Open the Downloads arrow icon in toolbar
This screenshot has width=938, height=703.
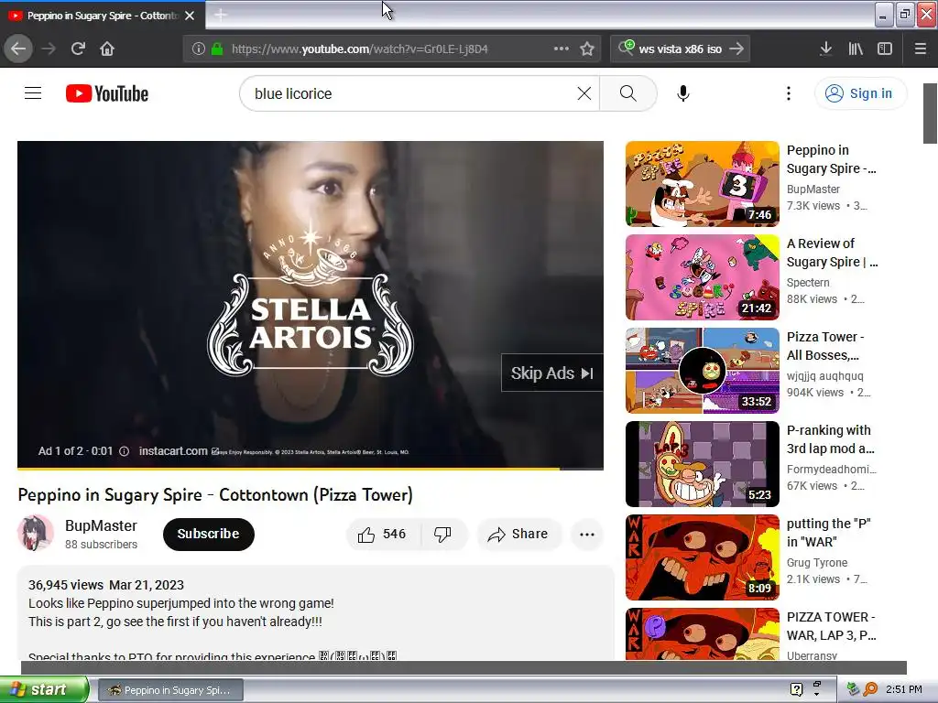click(x=826, y=49)
